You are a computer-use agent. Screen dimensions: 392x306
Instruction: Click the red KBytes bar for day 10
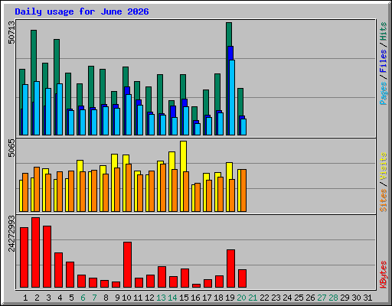tap(127, 265)
